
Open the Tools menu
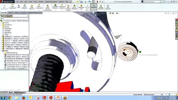click(x=35, y=2)
